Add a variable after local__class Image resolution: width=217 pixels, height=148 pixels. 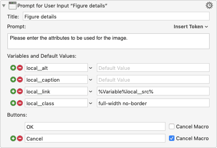pos(13,103)
